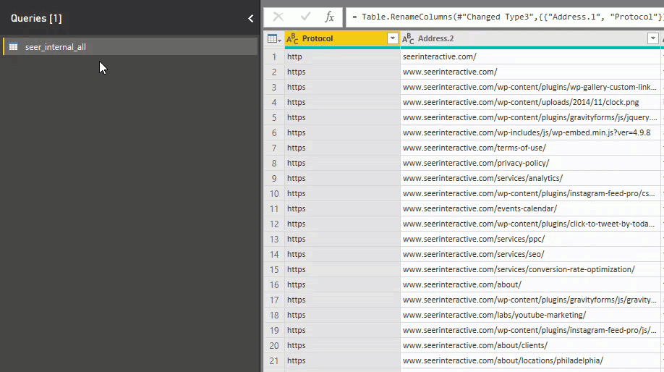The height and width of the screenshot is (372, 664).
Task: Cancel the formula edit with the X icon
Action: (x=278, y=17)
